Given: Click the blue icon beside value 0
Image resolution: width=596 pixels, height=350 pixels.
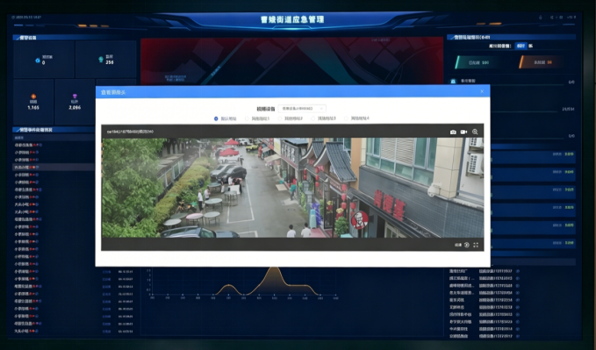Looking at the screenshot, I should 38,60.
